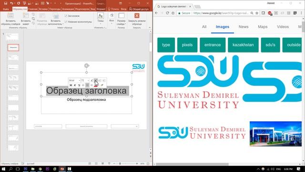Open the large SDU Suleyman Demirel University logo image
305x172 pixels.
198,82
